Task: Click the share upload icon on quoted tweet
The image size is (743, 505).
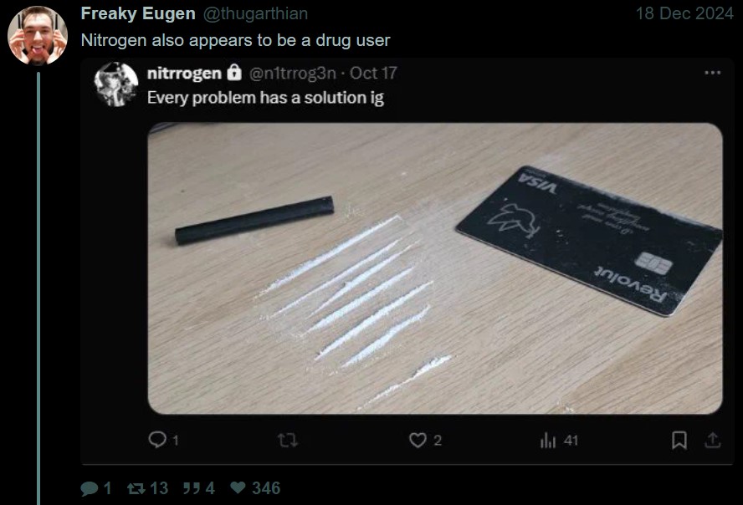Action: 712,440
